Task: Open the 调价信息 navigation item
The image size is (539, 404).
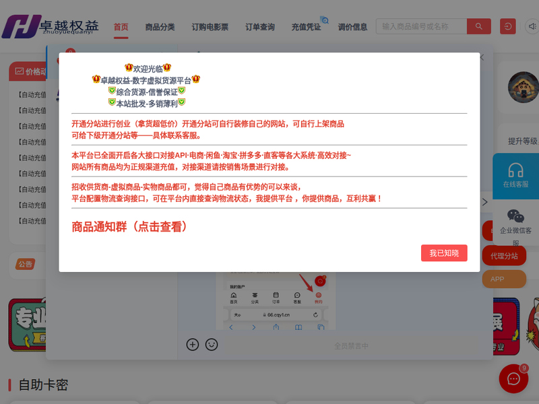Action: click(352, 27)
